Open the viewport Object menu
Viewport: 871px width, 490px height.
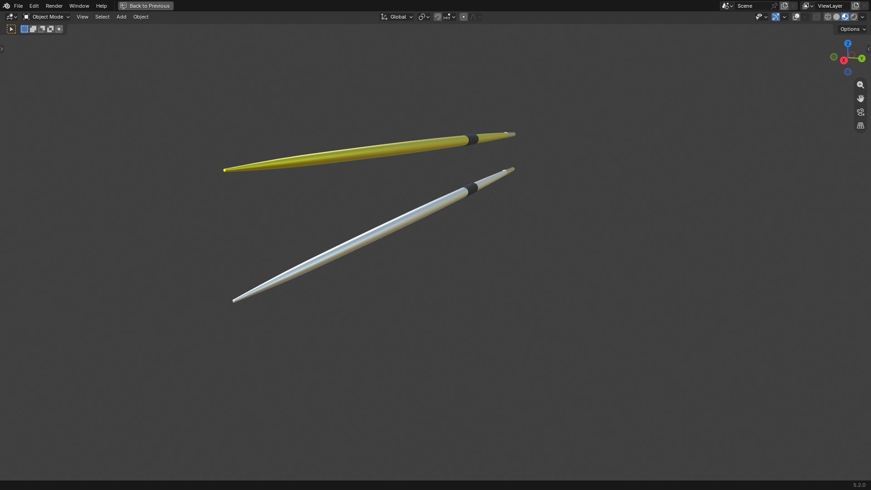click(141, 17)
